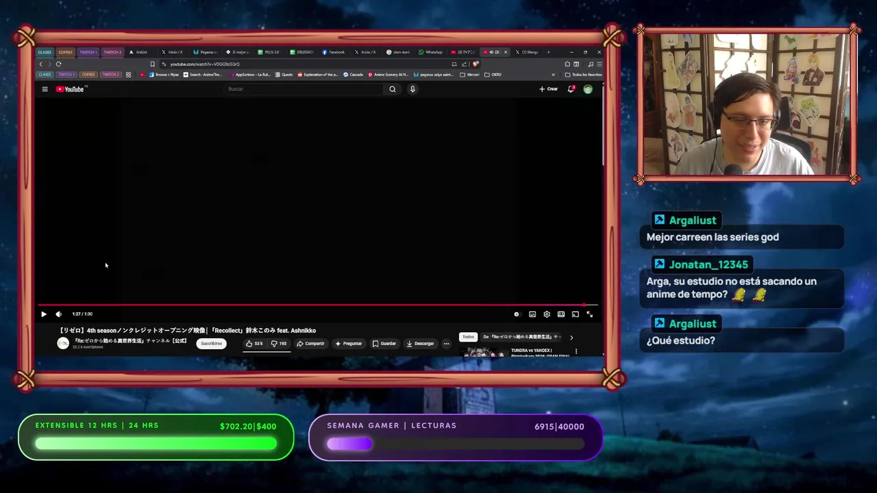Open the player settings gear

click(547, 314)
